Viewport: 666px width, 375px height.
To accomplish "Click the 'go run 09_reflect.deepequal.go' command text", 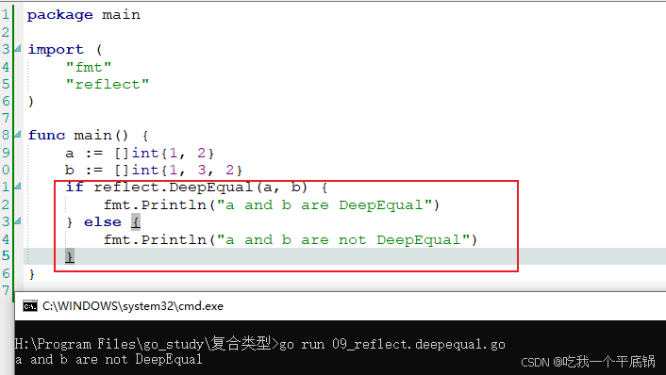I will (x=392, y=345).
